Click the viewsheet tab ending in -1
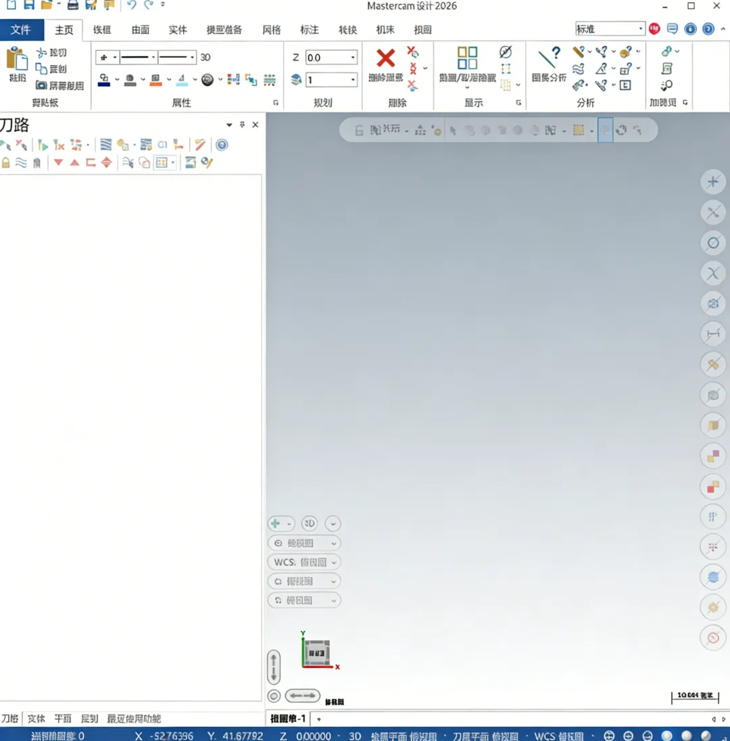Image resolution: width=730 pixels, height=741 pixels. 288,718
